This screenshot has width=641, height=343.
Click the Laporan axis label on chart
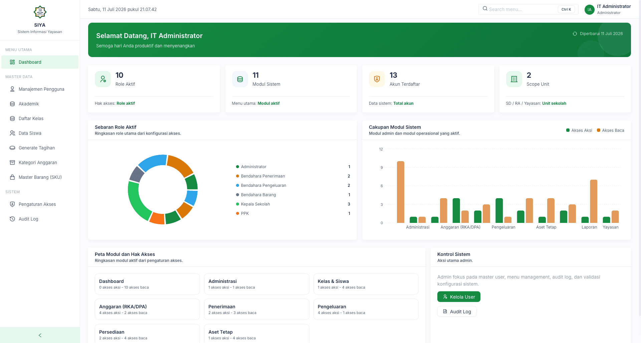point(589,227)
